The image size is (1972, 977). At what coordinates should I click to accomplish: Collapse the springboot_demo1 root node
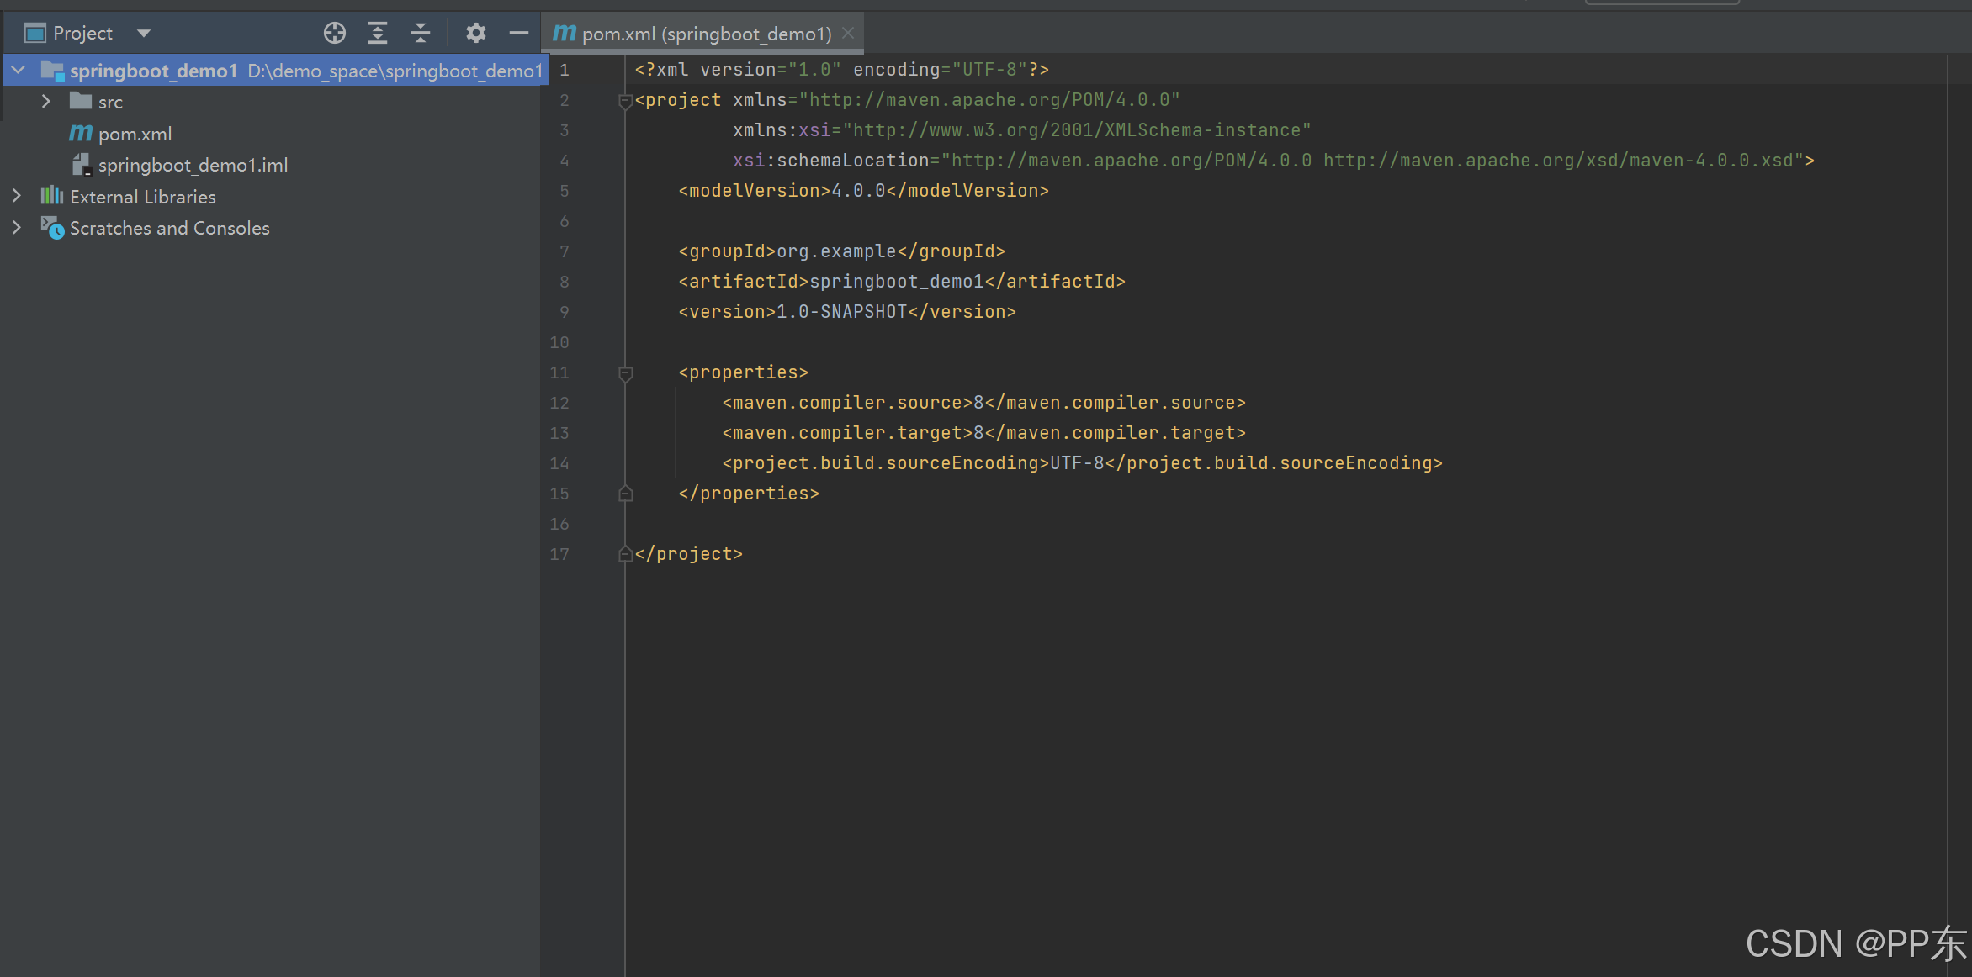tap(19, 70)
